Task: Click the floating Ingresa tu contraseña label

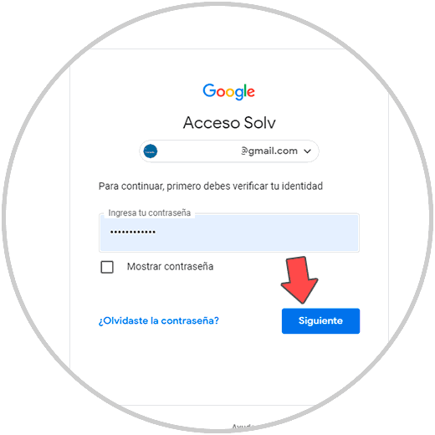Action: click(149, 212)
